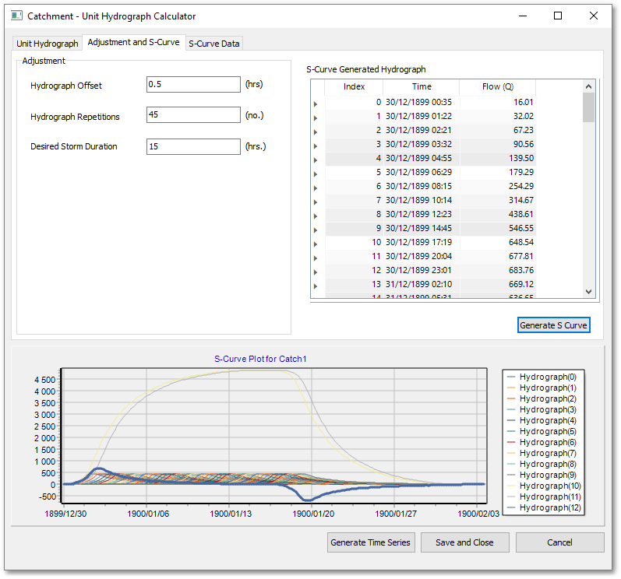This screenshot has width=621, height=579.
Task: Select row arrow for index 8
Action: [316, 216]
